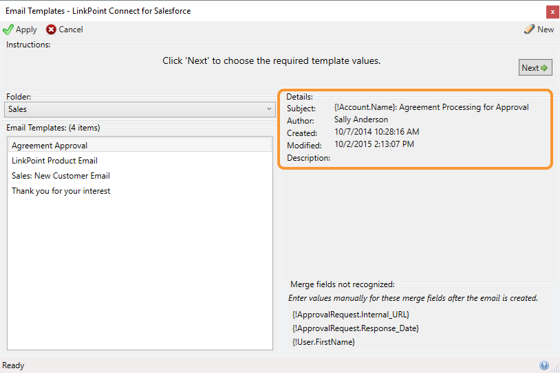Screen dimensions: 560x373
Task: Select the Sales: New Customer Email template
Action: point(140,176)
